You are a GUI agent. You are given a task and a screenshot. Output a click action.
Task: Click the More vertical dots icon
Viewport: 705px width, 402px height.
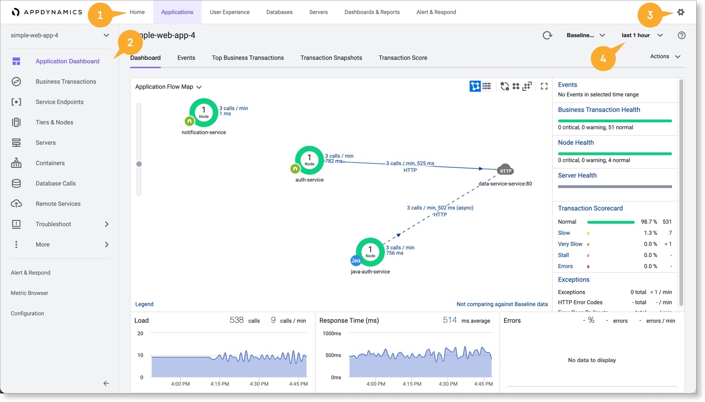[x=16, y=245]
